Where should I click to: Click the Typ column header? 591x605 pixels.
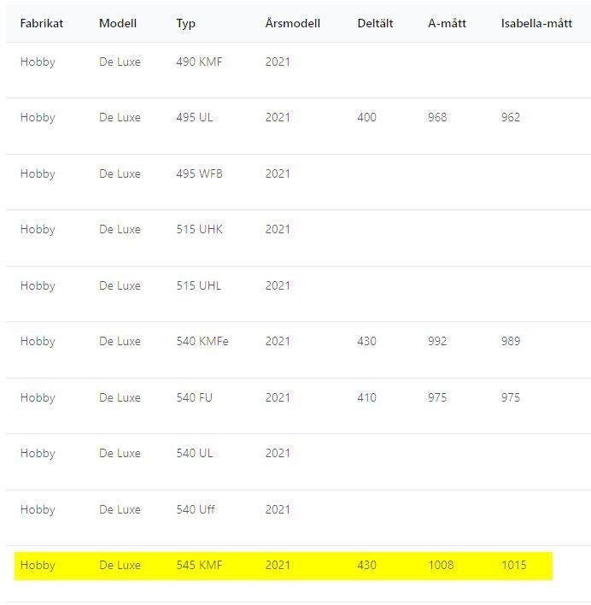pyautogui.click(x=186, y=23)
